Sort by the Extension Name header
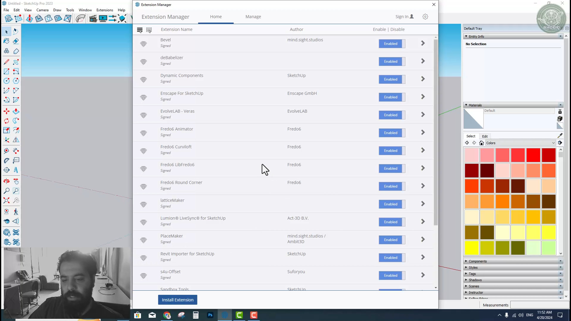 [177, 29]
